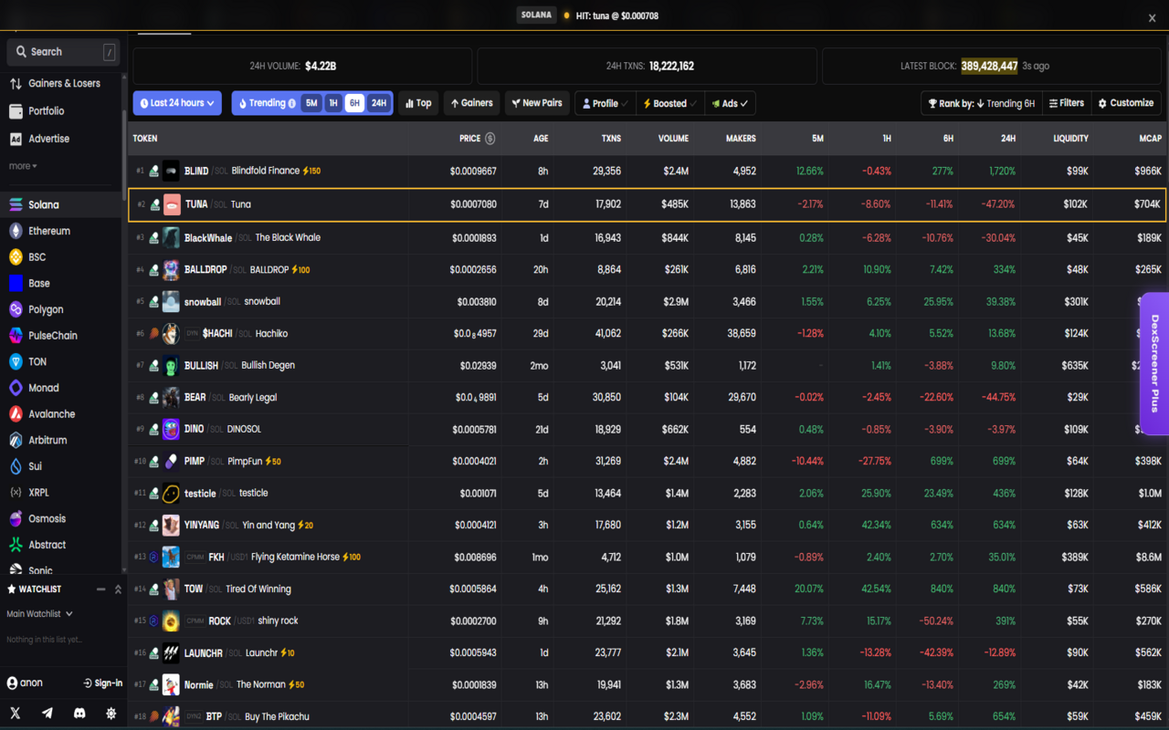Click the TON chain icon
Image resolution: width=1169 pixels, height=730 pixels.
click(x=16, y=361)
